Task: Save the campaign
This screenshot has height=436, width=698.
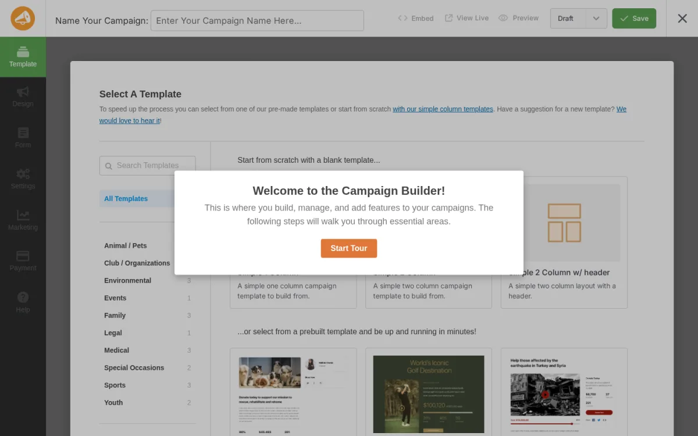Action: (x=634, y=19)
